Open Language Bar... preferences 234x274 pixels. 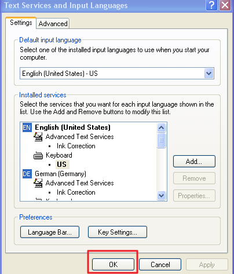click(x=50, y=232)
